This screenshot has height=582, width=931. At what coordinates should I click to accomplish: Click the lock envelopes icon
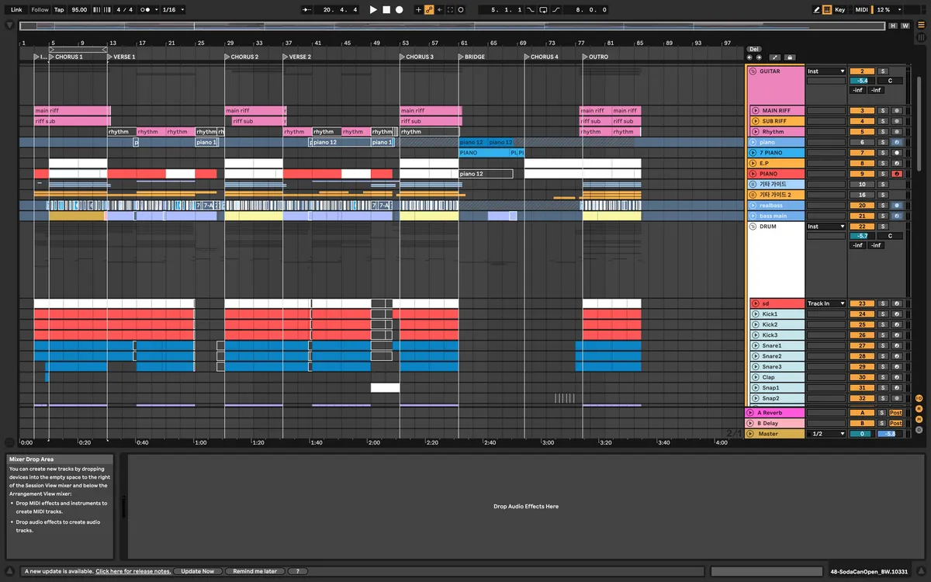pyautogui.click(x=790, y=57)
